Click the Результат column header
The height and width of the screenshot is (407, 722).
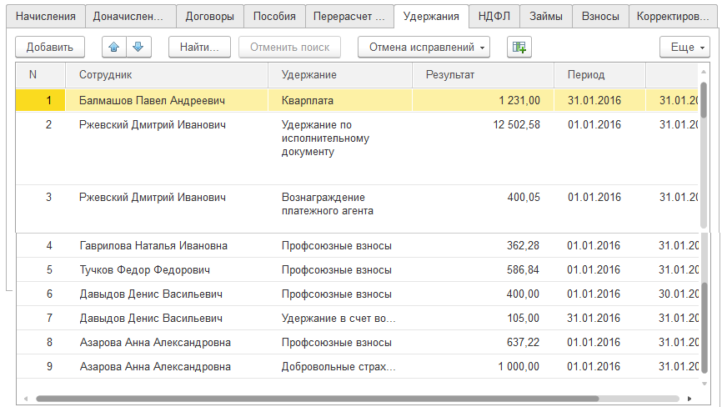pos(483,75)
